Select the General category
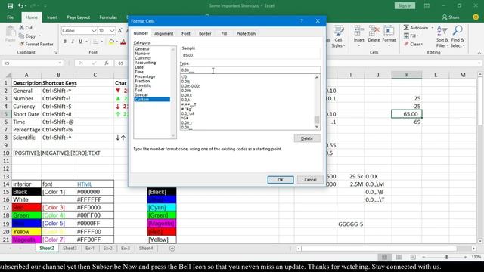 142,48
